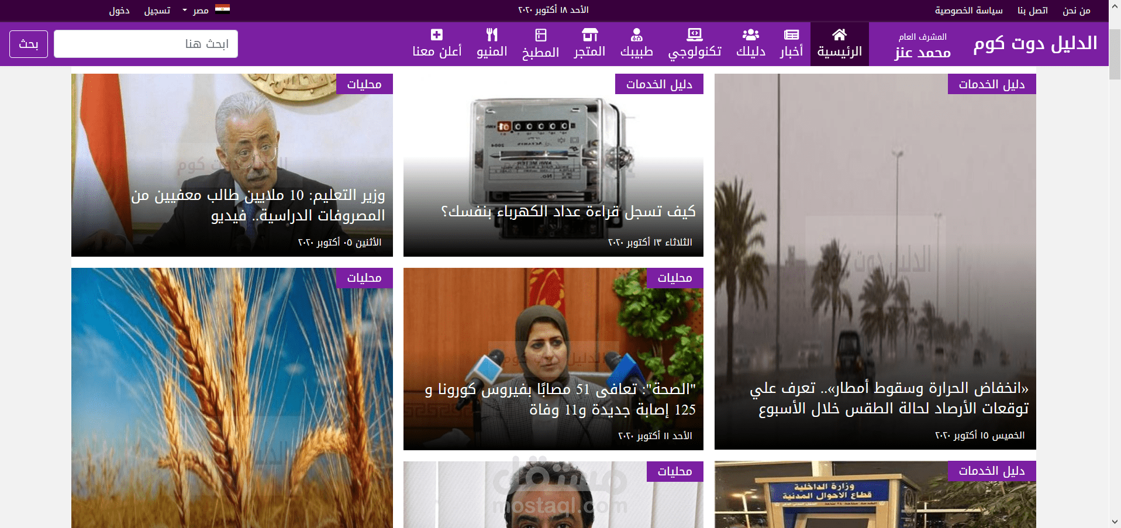Open سياسة الخصوصية link
The image size is (1121, 528).
tap(969, 11)
